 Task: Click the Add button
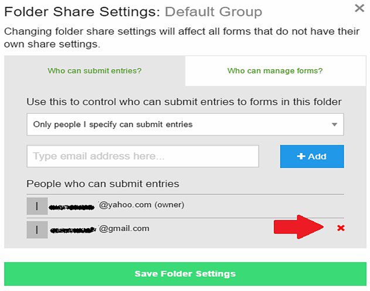pyautogui.click(x=312, y=157)
